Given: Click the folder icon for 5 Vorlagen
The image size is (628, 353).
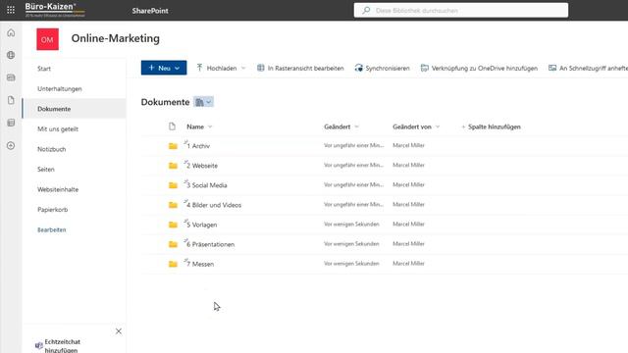Looking at the screenshot, I should pos(173,225).
